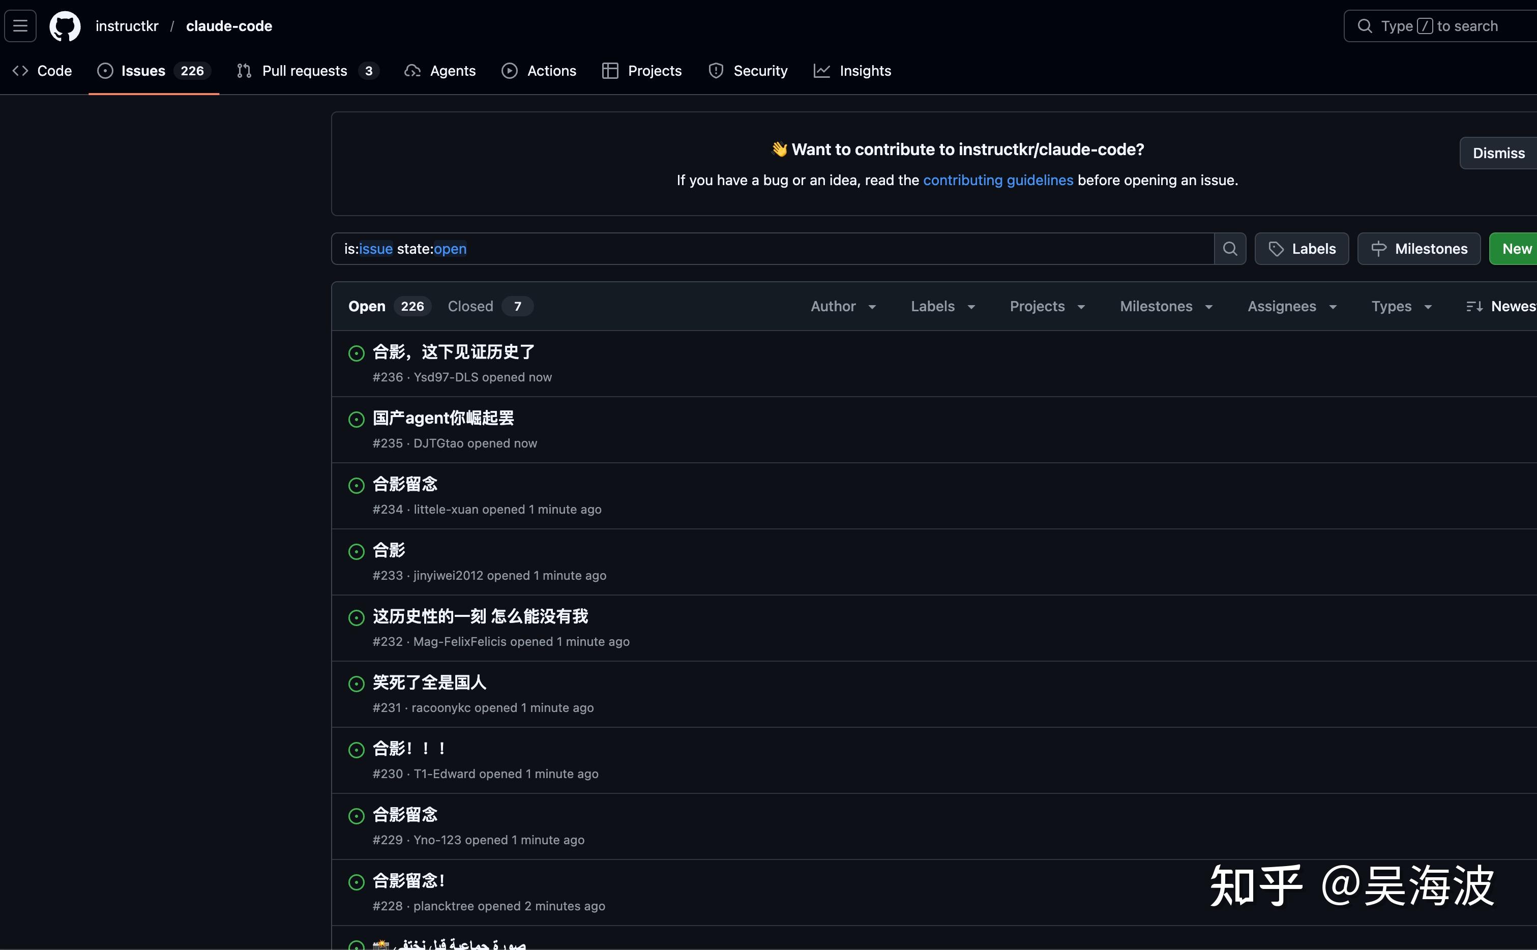Viewport: 1537px width, 950px height.
Task: Expand the Milestones filter dropdown in list header
Action: [1166, 307]
